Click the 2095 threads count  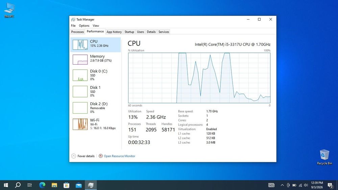click(151, 129)
